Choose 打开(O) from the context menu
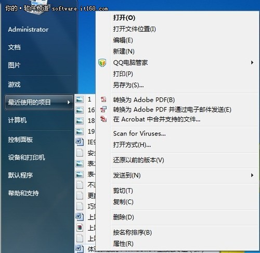Image resolution: width=260 pixels, height=253 pixels. click(124, 18)
